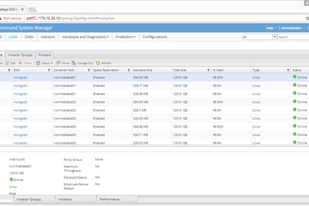Click green Online icon in details pane
Screen dimensions: 309x206
(12, 180)
